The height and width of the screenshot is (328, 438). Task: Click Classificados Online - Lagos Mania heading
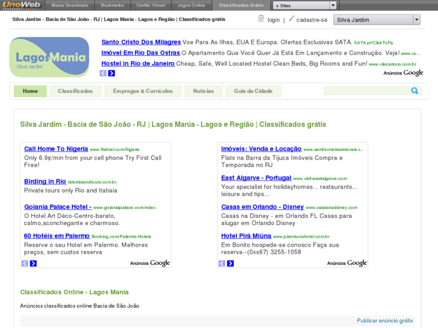(x=74, y=292)
